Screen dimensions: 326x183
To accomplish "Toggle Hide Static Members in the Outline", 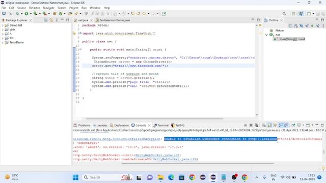I will click(x=307, y=26).
